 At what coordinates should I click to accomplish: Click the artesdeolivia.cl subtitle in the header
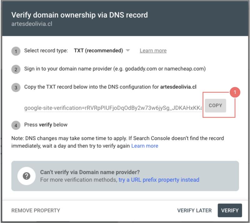(x=32, y=24)
